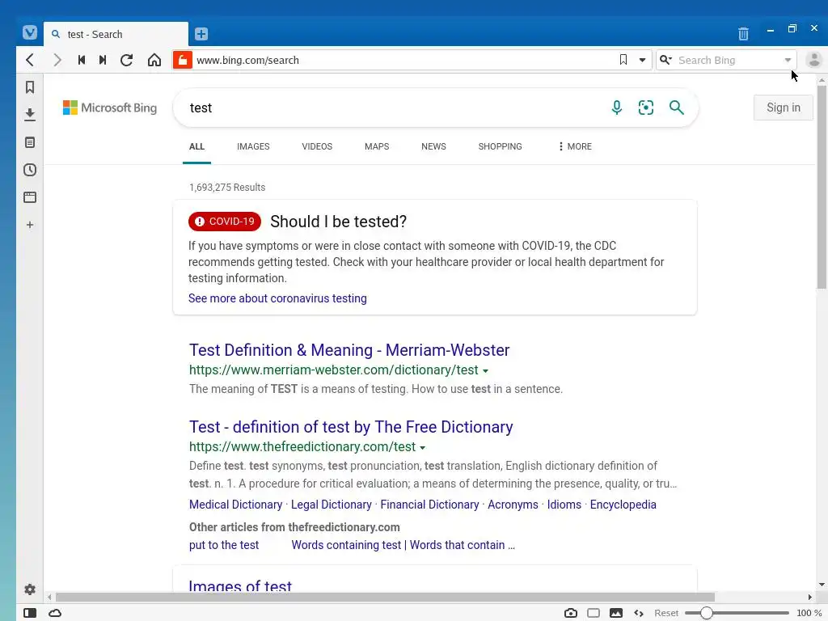Screen dimensions: 828x621
Task: Switch to NEWS results tab
Action: click(433, 146)
